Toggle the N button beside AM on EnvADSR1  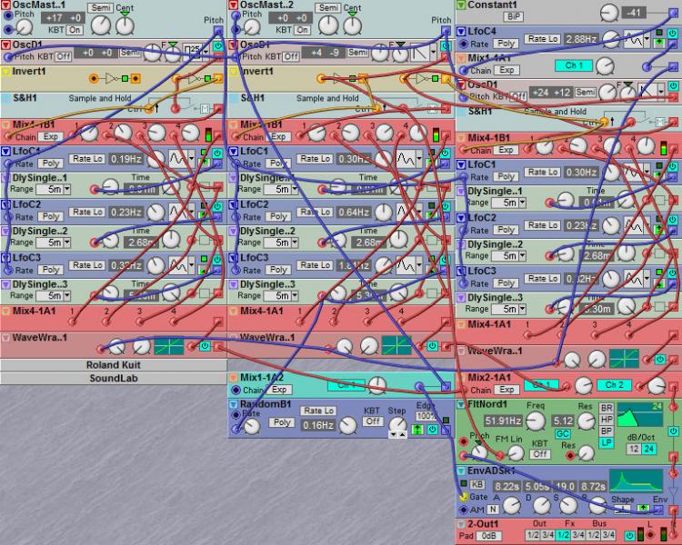pos(493,510)
